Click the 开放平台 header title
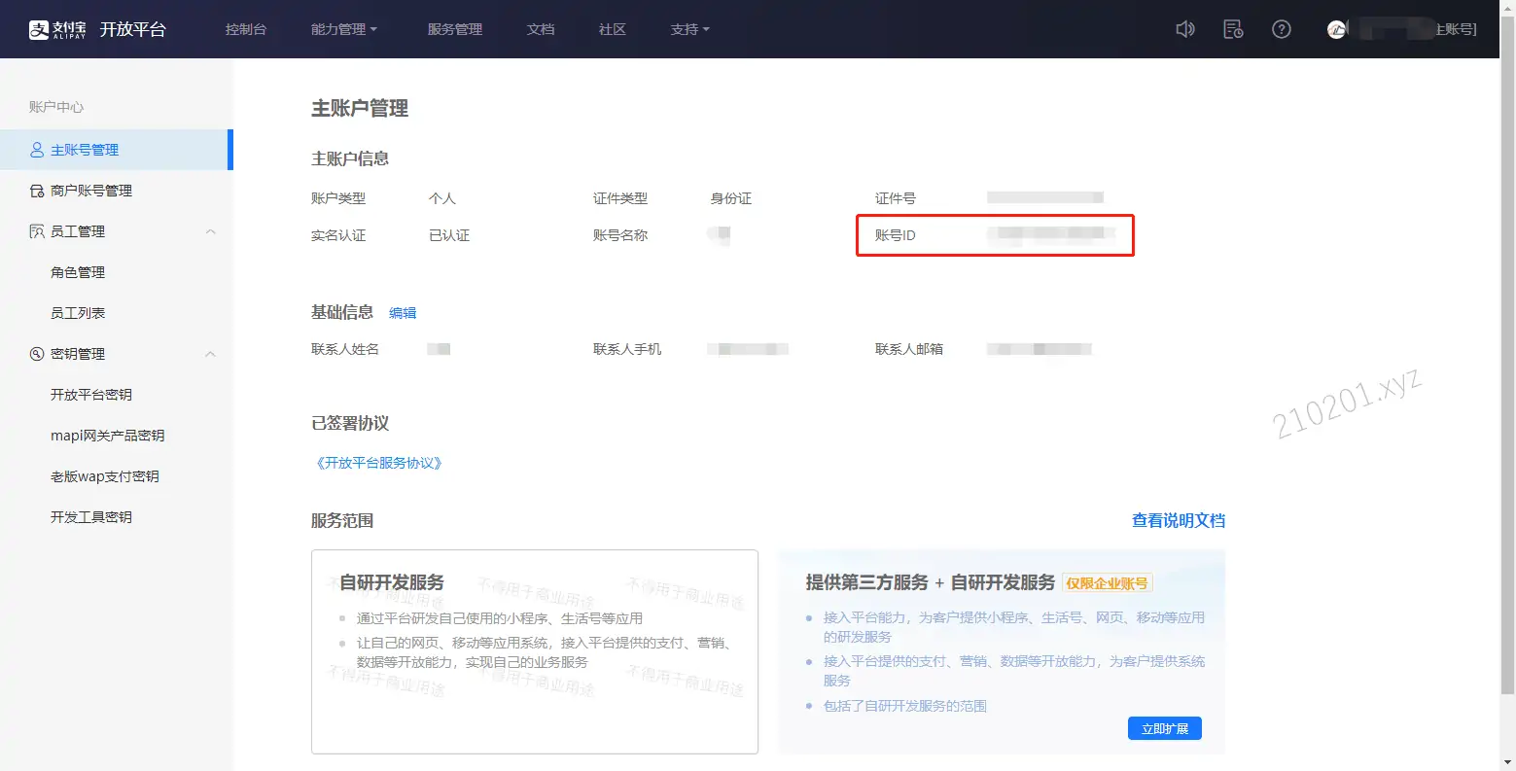Viewport: 1516px width, 771px height. (x=133, y=29)
